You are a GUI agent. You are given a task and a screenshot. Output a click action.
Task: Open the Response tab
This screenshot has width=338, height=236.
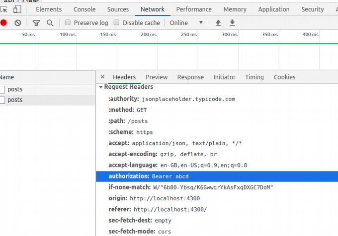point(190,77)
